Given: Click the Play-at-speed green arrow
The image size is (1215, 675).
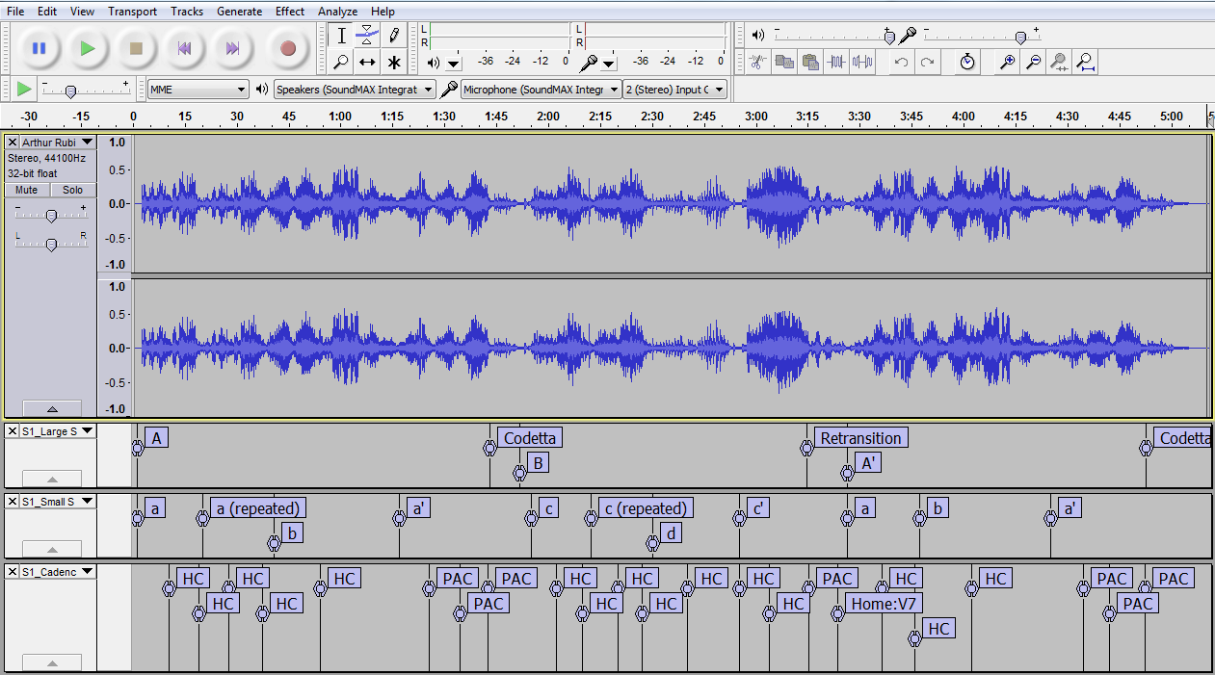Looking at the screenshot, I should [x=24, y=89].
